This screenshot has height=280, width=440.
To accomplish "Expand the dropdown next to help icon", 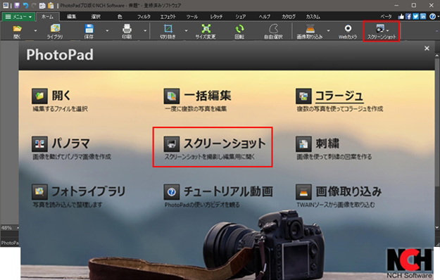I will [438, 17].
